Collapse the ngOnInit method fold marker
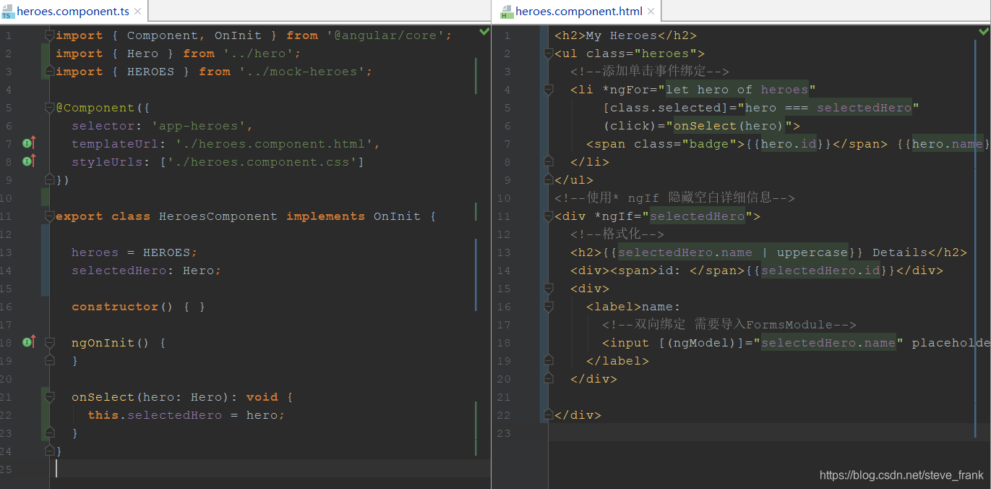This screenshot has width=991, height=489. pyautogui.click(x=49, y=342)
